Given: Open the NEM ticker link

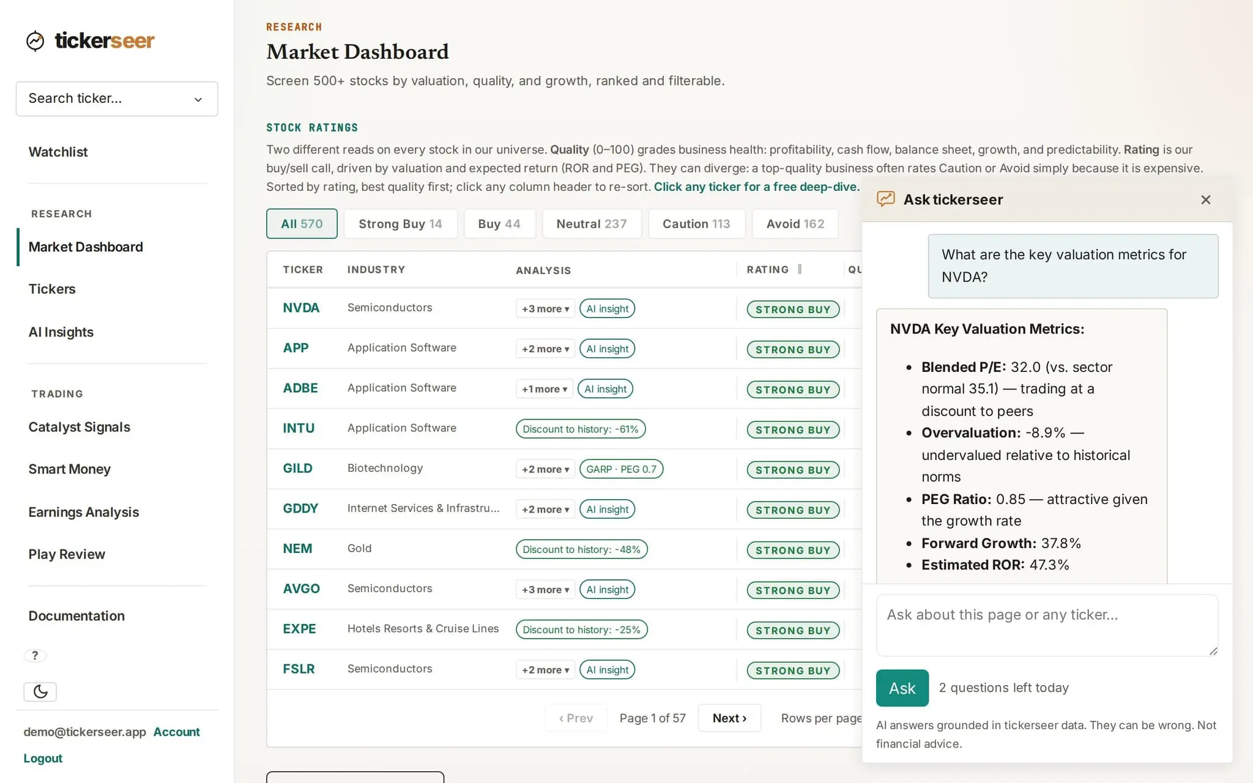Looking at the screenshot, I should point(297,549).
